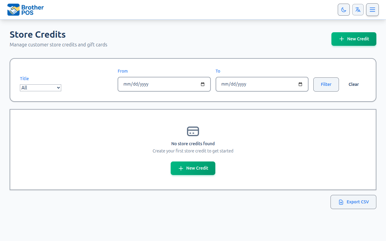Clear all active filters

[353, 84]
